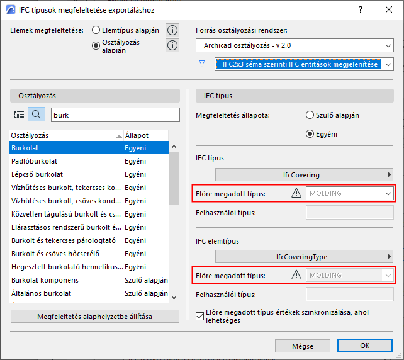Choose the Szülő alapján mapping state

[310, 115]
